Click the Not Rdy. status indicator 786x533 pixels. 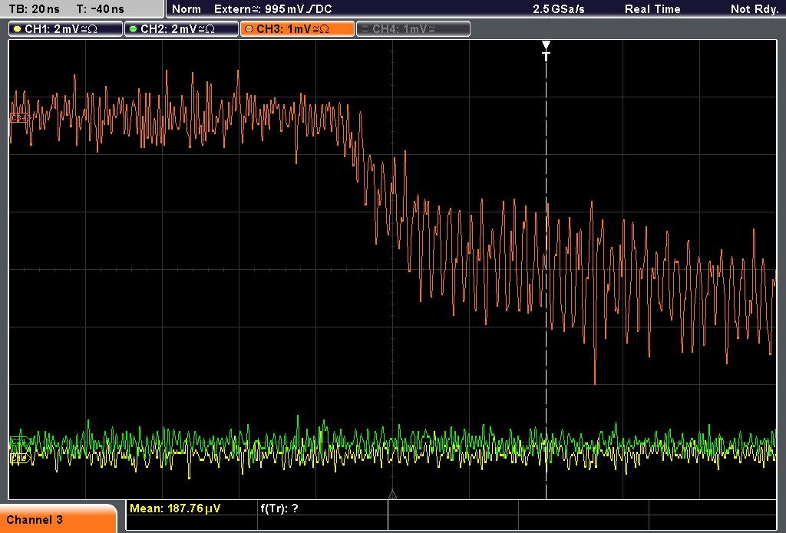coord(754,9)
